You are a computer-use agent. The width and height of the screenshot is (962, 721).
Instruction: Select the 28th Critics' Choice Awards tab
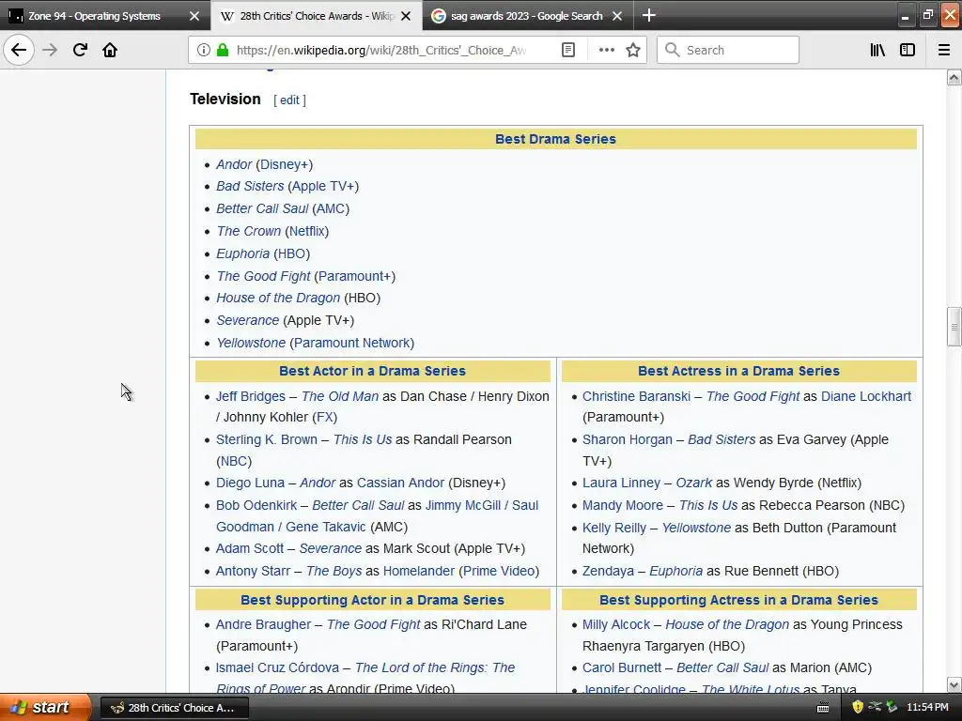(317, 16)
